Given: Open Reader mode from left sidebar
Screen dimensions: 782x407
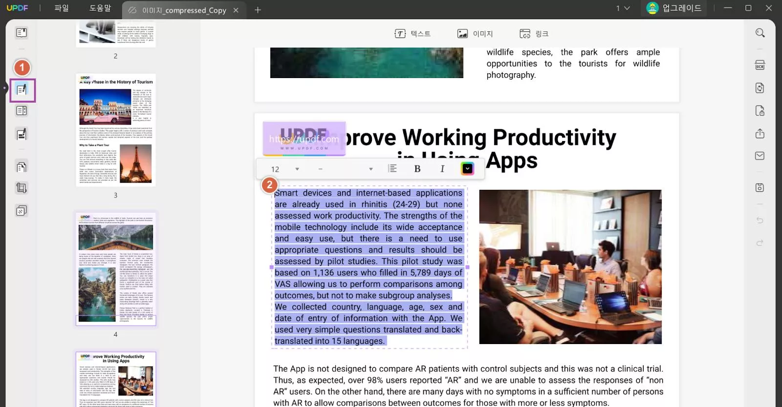Looking at the screenshot, I should (22, 33).
